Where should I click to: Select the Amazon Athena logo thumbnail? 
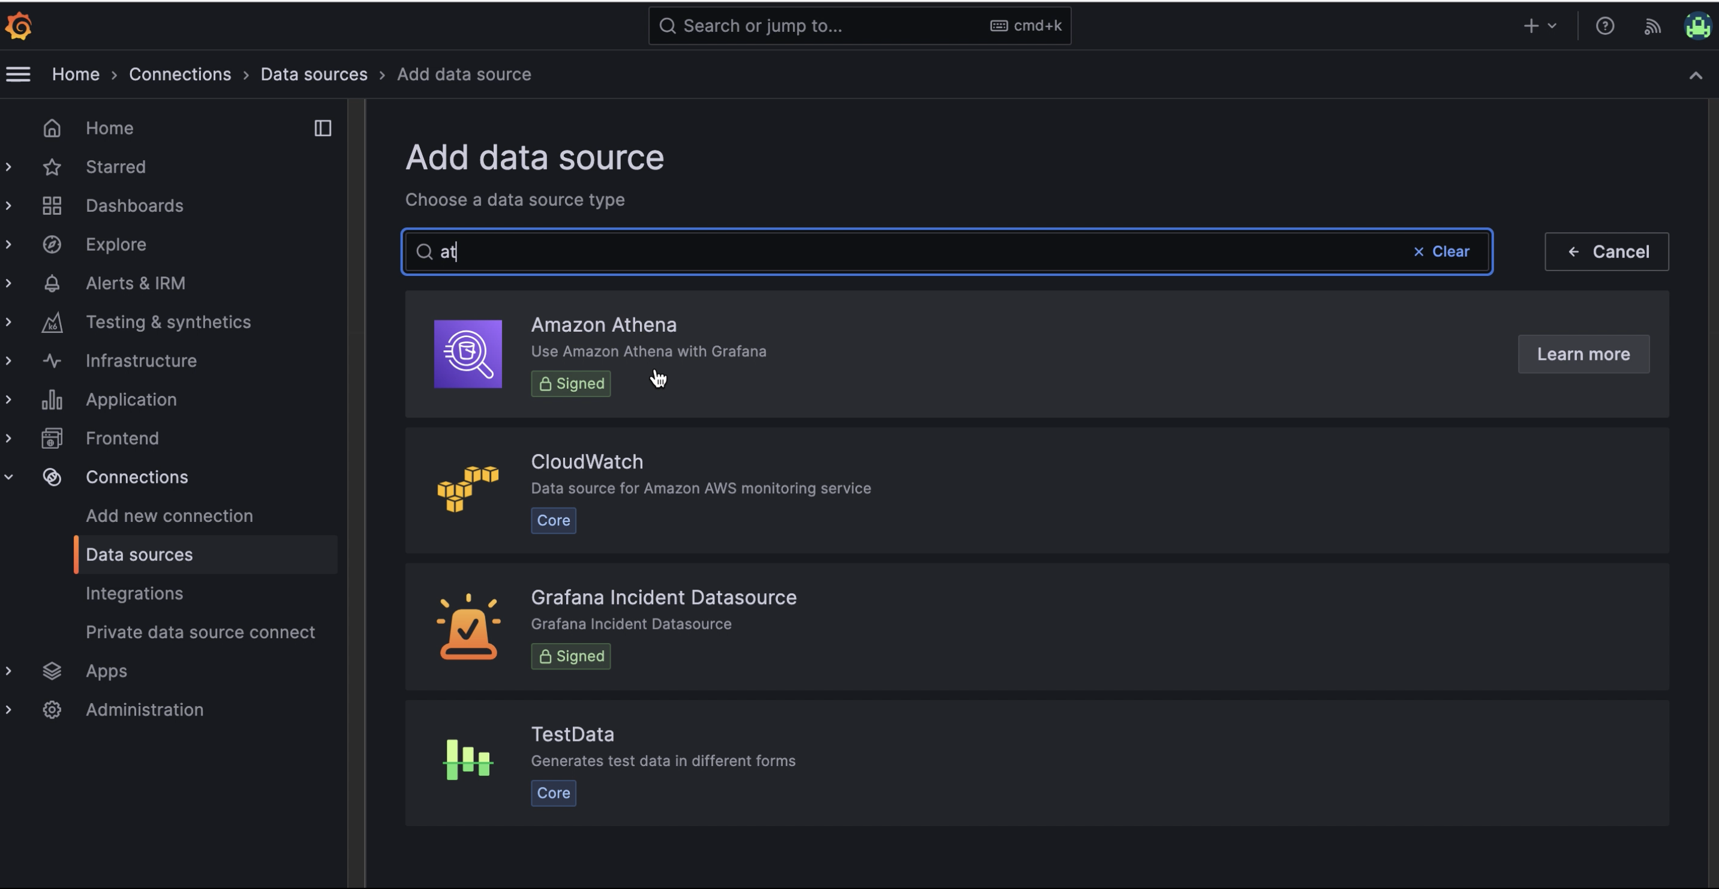(468, 354)
